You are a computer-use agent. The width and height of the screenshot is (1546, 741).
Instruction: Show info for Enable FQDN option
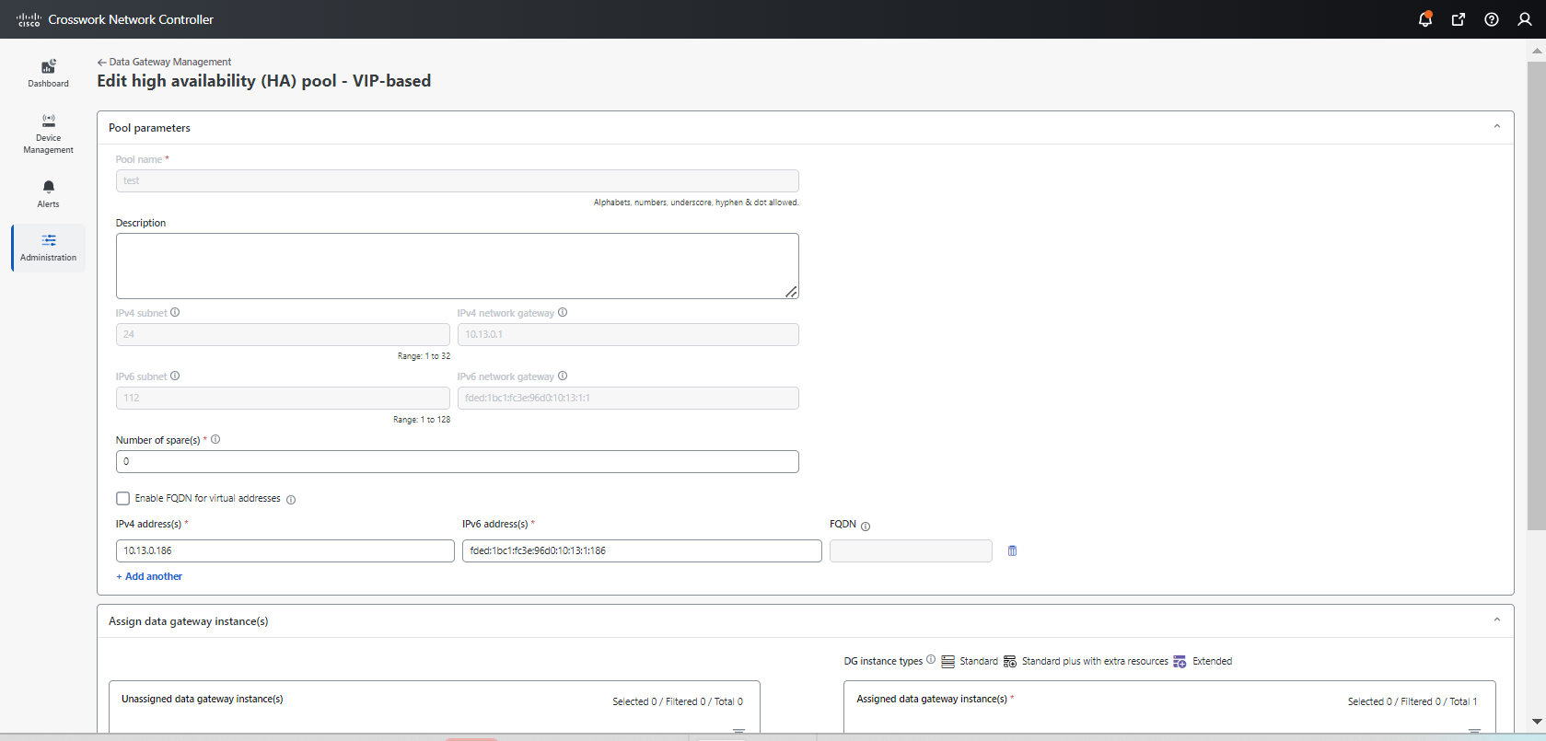point(291,500)
